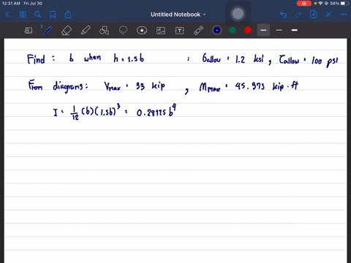Toggle the zoom window tool
The height and width of the screenshot is (263, 351).
pos(29,31)
